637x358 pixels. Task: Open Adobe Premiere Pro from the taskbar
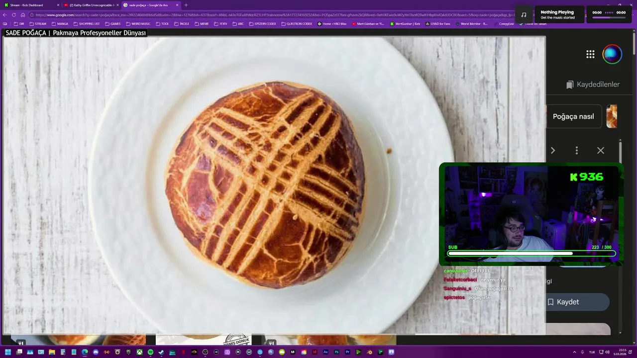coord(347,352)
